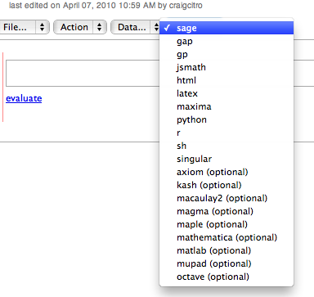Choose octave (optional) at list bottom
Viewport: 314px width, 297px height.
(227, 277)
